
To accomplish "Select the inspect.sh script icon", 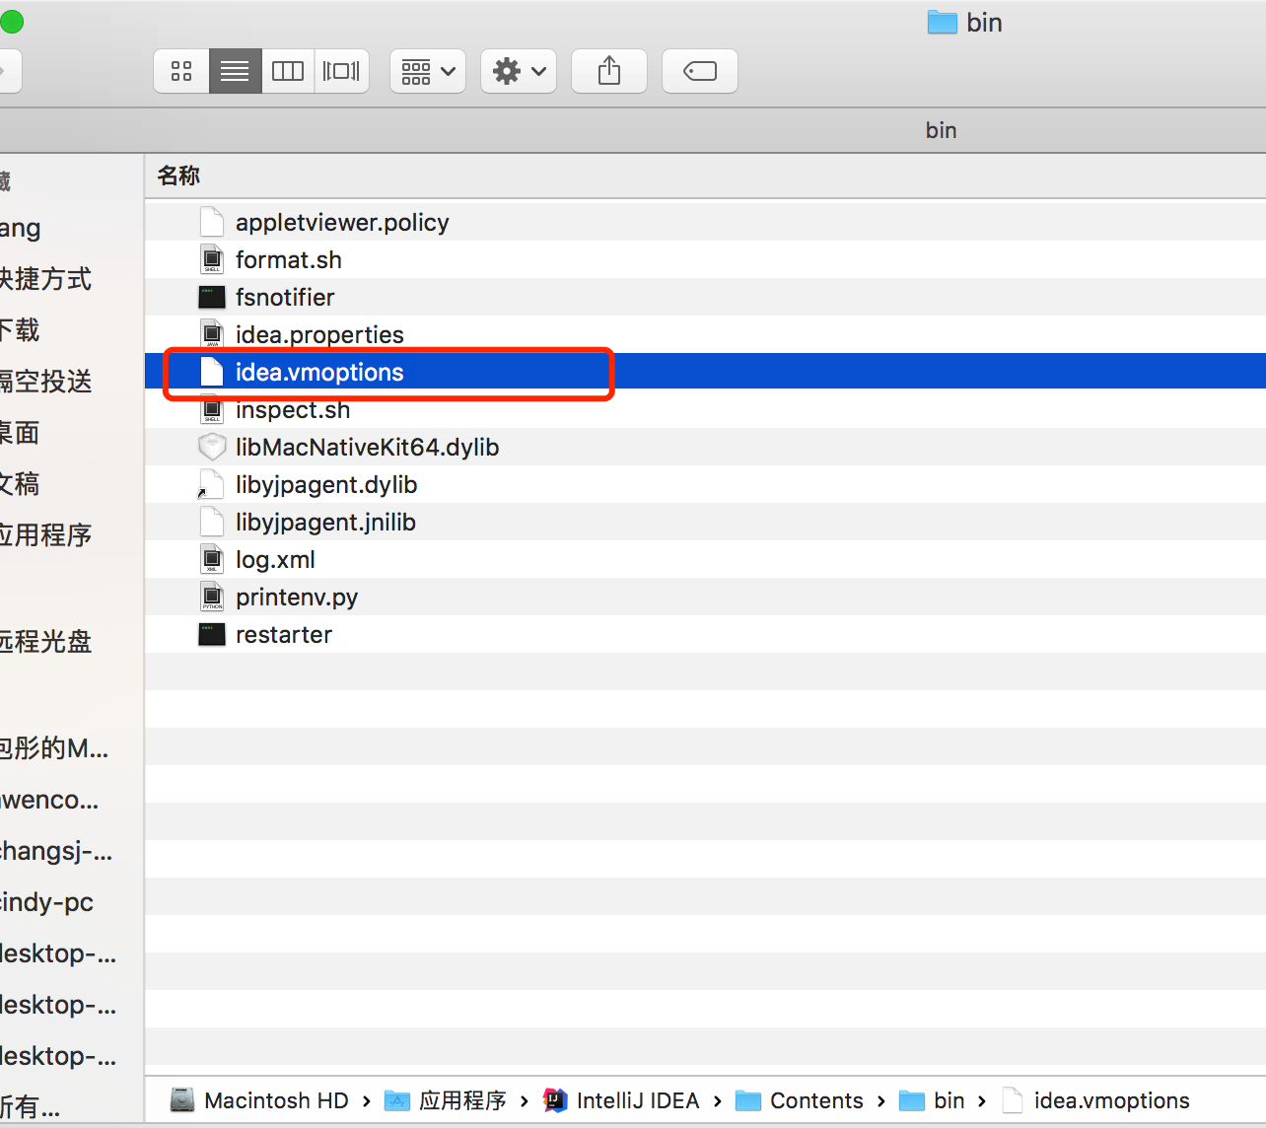I will 212,409.
